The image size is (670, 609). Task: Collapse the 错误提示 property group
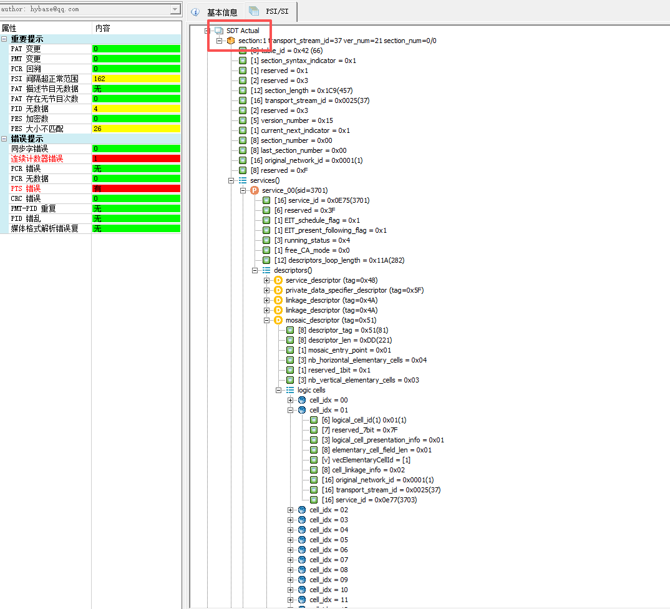[4, 139]
